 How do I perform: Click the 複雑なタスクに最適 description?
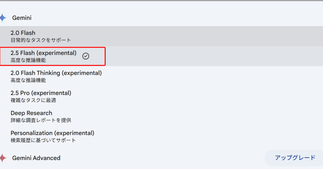click(x=35, y=100)
